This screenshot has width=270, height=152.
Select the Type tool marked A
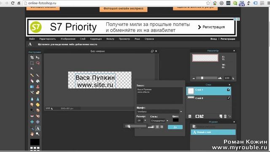click(38, 128)
